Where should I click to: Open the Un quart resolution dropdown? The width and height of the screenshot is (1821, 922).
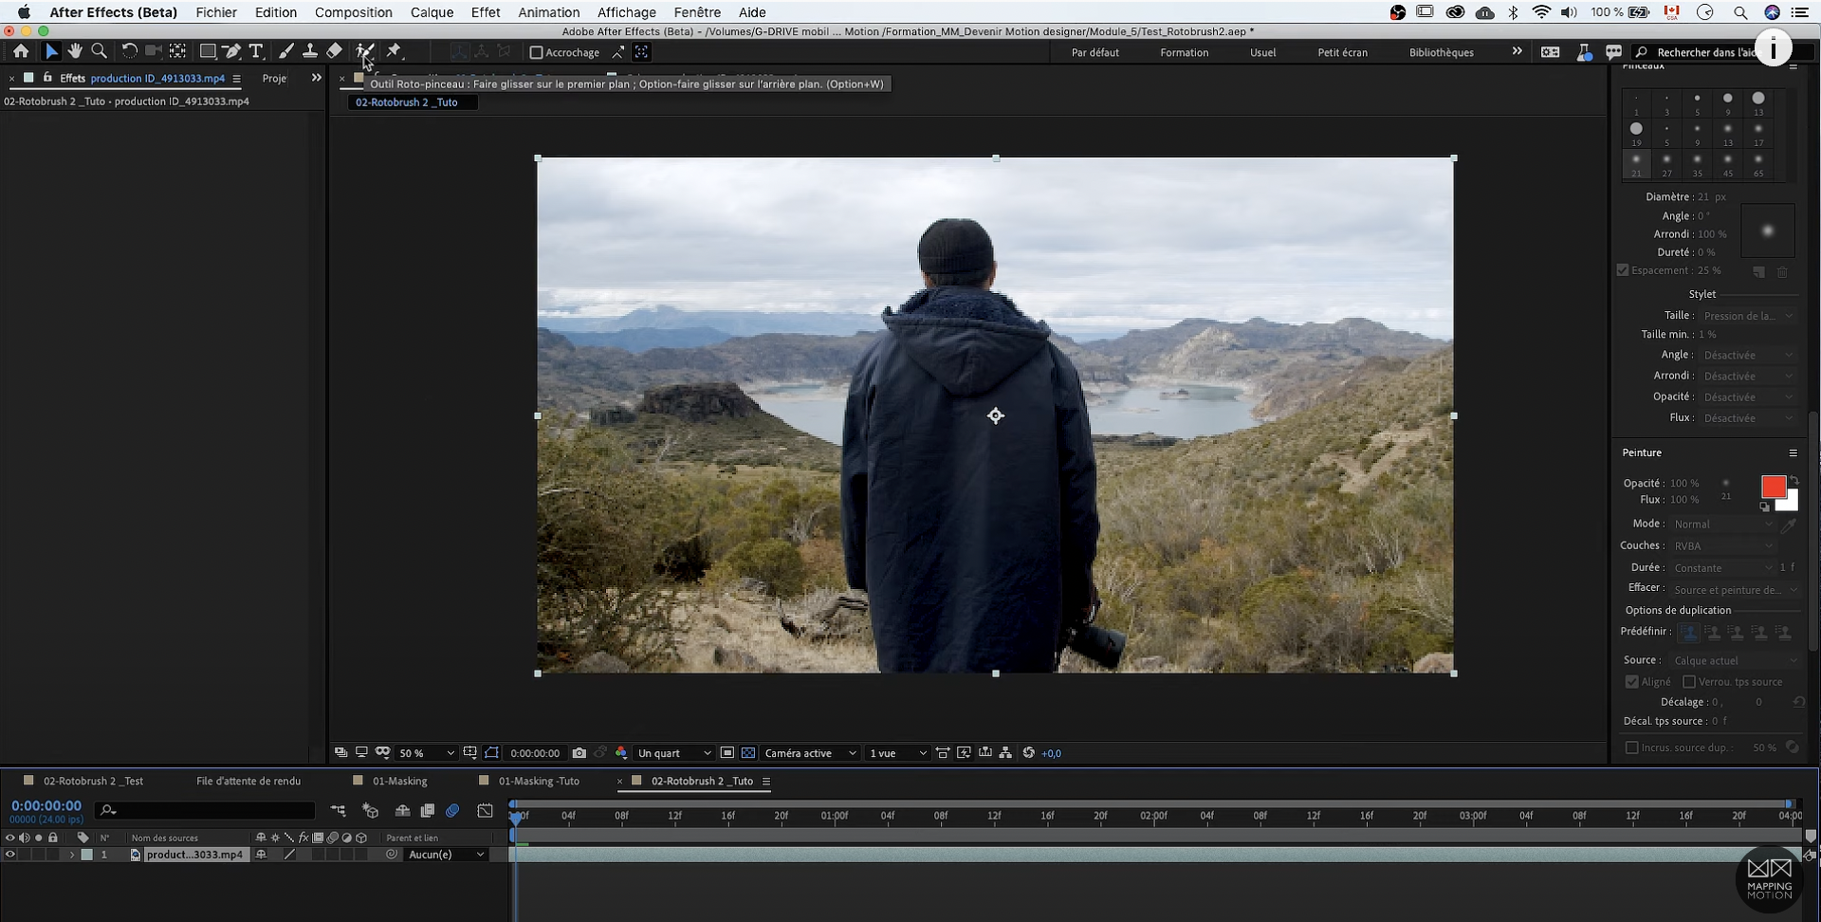[x=674, y=753]
